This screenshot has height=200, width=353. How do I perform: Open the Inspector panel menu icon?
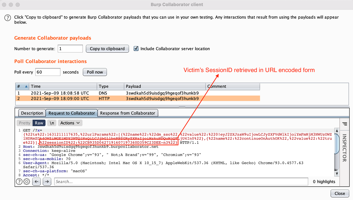tap(344, 123)
